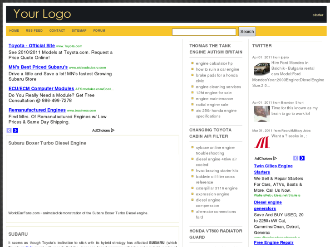Open brake pads for a honda civic link
Image resolution: width=330 pixels, height=247 pixels.
[217, 78]
